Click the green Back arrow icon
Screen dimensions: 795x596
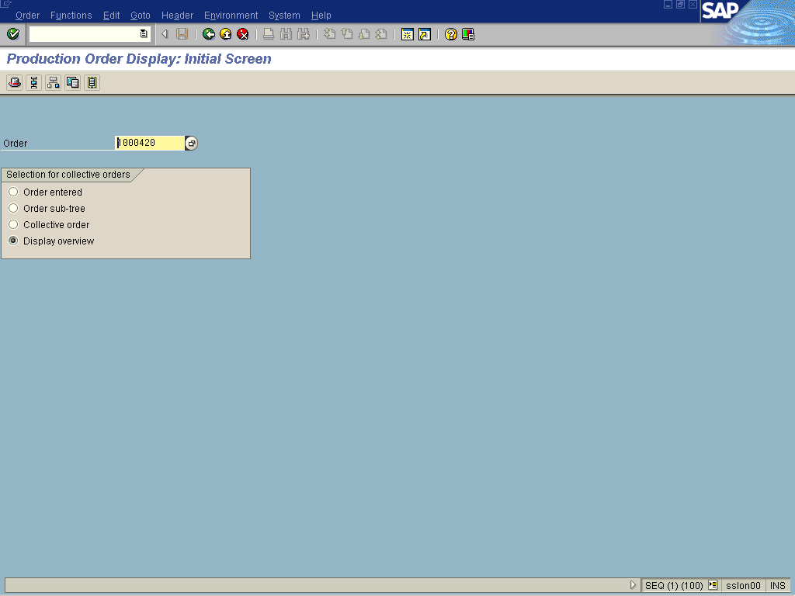[208, 34]
